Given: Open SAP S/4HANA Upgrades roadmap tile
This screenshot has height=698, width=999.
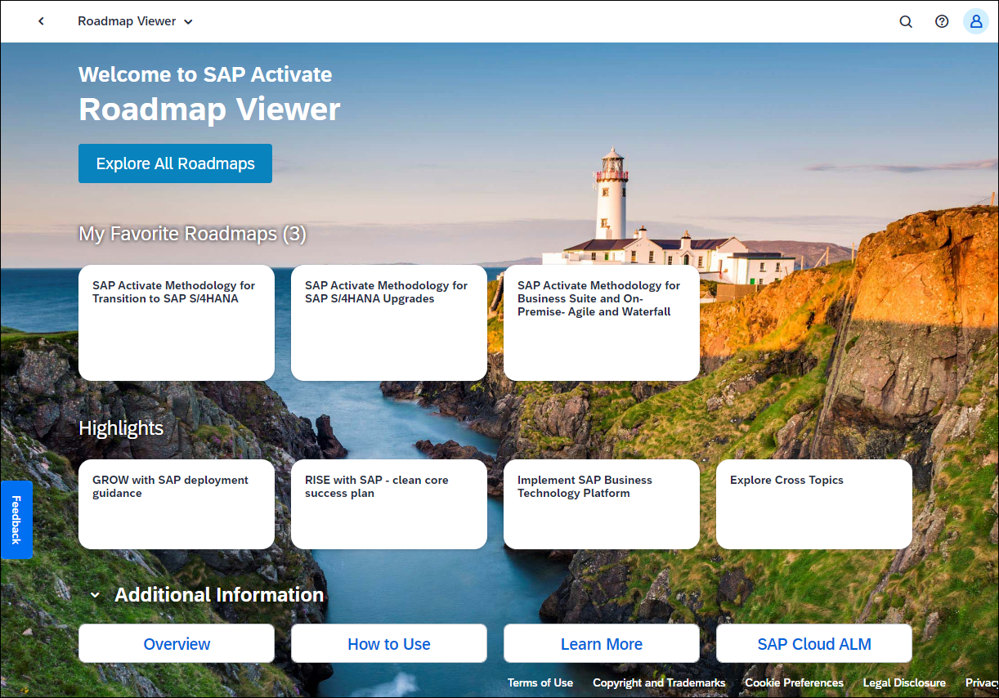Looking at the screenshot, I should (389, 323).
